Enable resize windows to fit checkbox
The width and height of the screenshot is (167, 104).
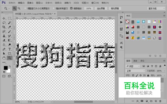(25, 8)
